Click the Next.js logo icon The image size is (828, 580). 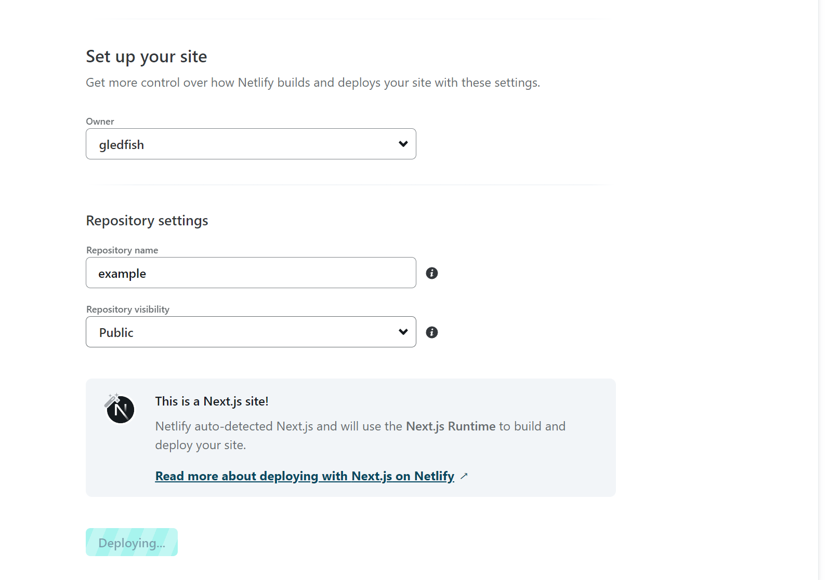(x=120, y=409)
